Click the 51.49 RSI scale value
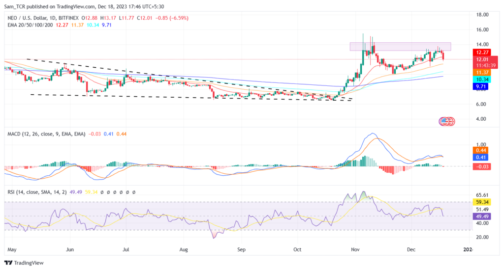This screenshot has width=504, height=270. pos(482,210)
